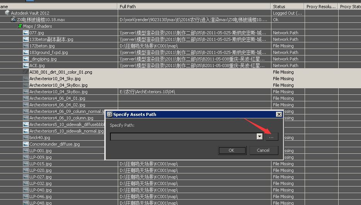Open the browse button labeled with ellipsis
The width and height of the screenshot is (361, 205).
click(271, 137)
